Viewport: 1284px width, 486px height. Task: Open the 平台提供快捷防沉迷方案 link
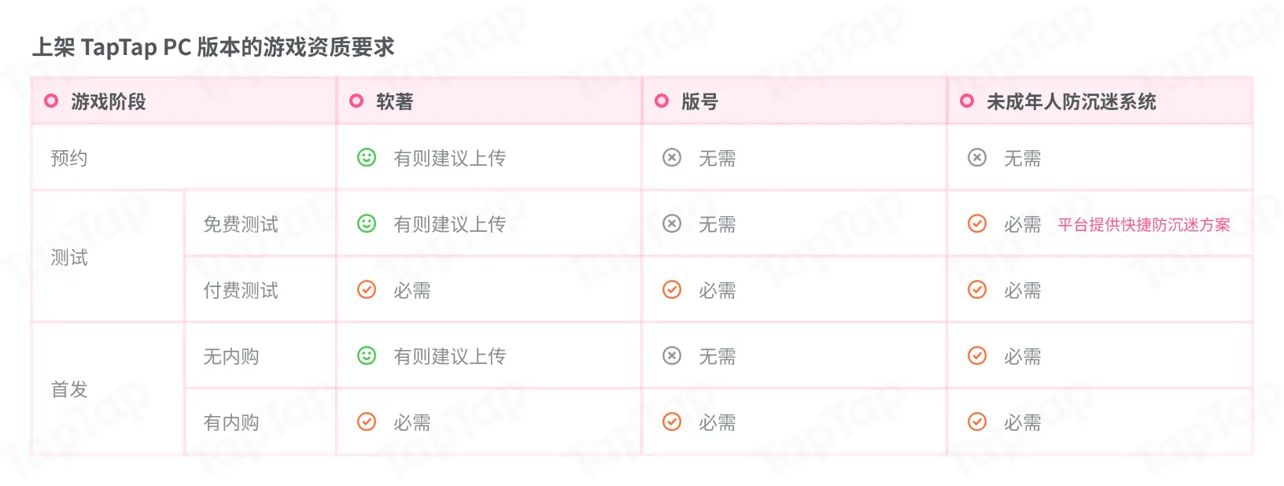1144,225
